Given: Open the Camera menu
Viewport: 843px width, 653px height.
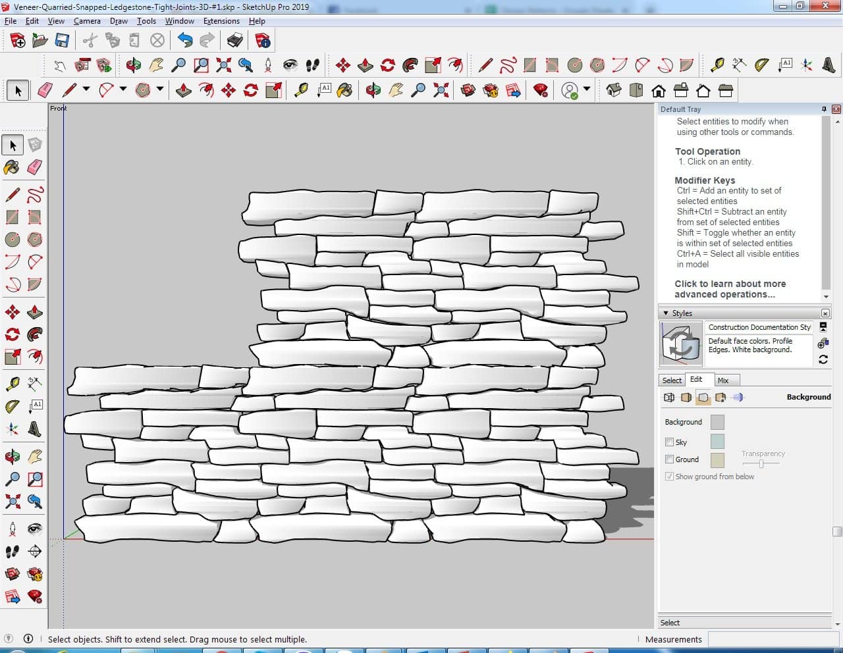Looking at the screenshot, I should tap(87, 21).
